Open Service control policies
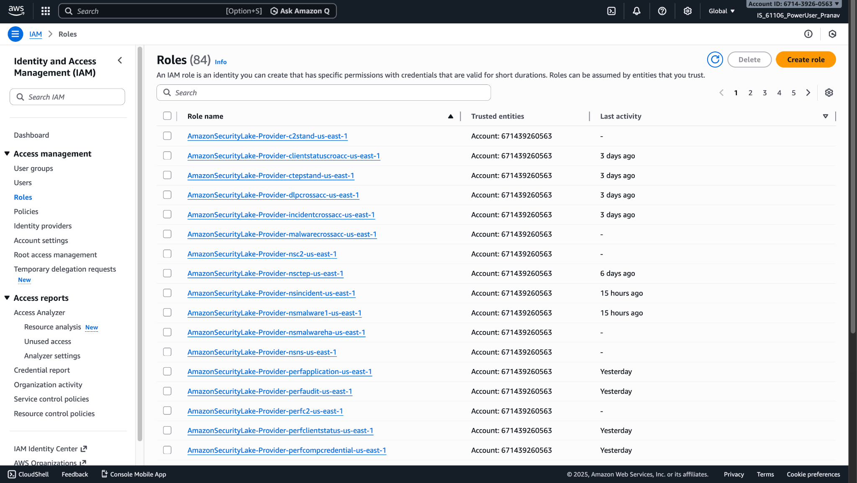This screenshot has height=483, width=857. (51, 399)
